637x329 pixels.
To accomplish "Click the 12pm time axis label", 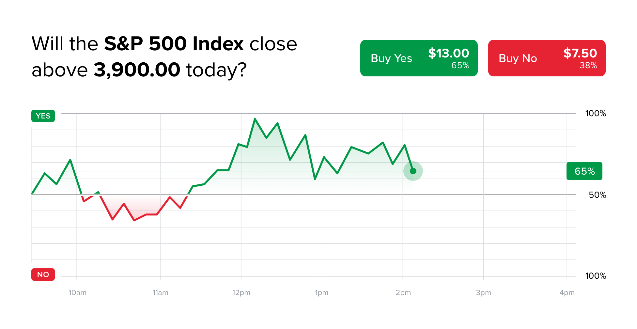I will click(x=241, y=293).
